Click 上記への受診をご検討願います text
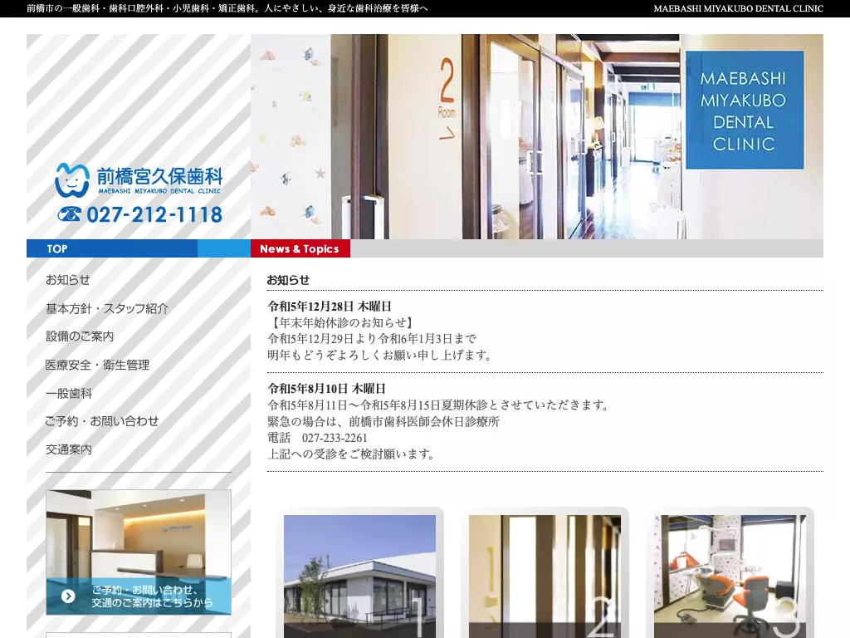Image resolution: width=850 pixels, height=638 pixels. 352,454
